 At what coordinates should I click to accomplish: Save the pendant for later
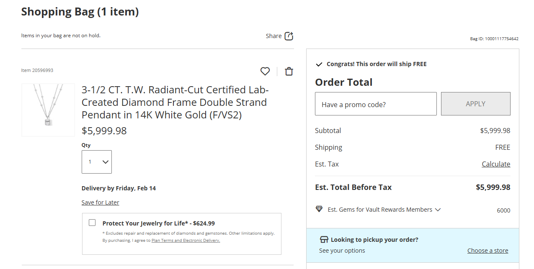(100, 202)
